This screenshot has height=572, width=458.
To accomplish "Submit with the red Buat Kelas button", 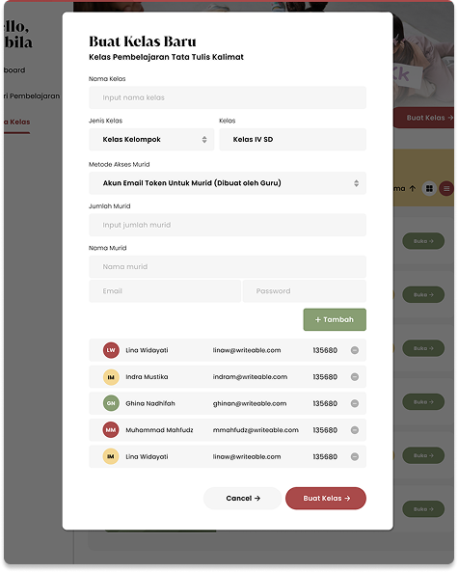I will click(x=326, y=499).
